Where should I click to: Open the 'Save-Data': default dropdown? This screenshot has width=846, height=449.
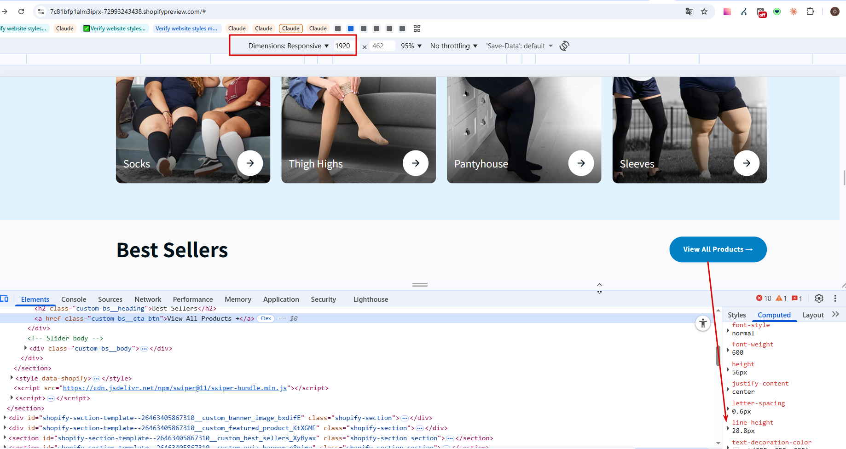(x=520, y=46)
